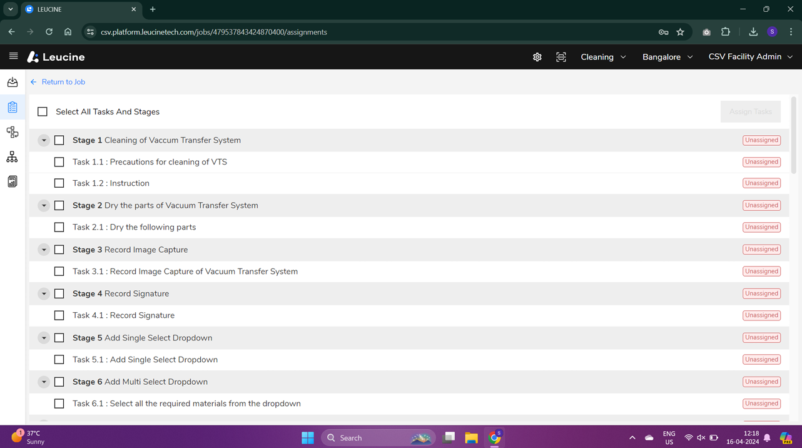
Task: Select Task 2.1 Dry following parts checkbox
Action: [x=59, y=227]
